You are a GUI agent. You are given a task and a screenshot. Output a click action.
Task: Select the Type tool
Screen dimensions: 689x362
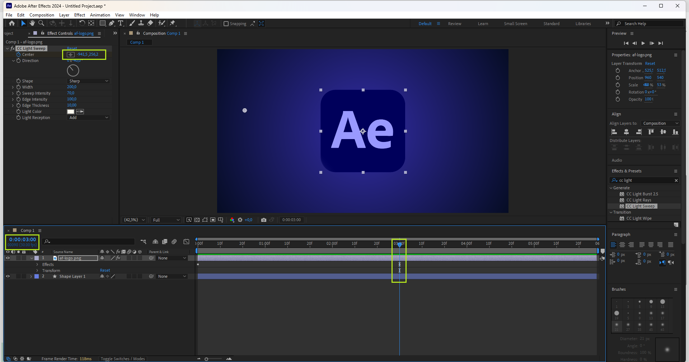(121, 23)
